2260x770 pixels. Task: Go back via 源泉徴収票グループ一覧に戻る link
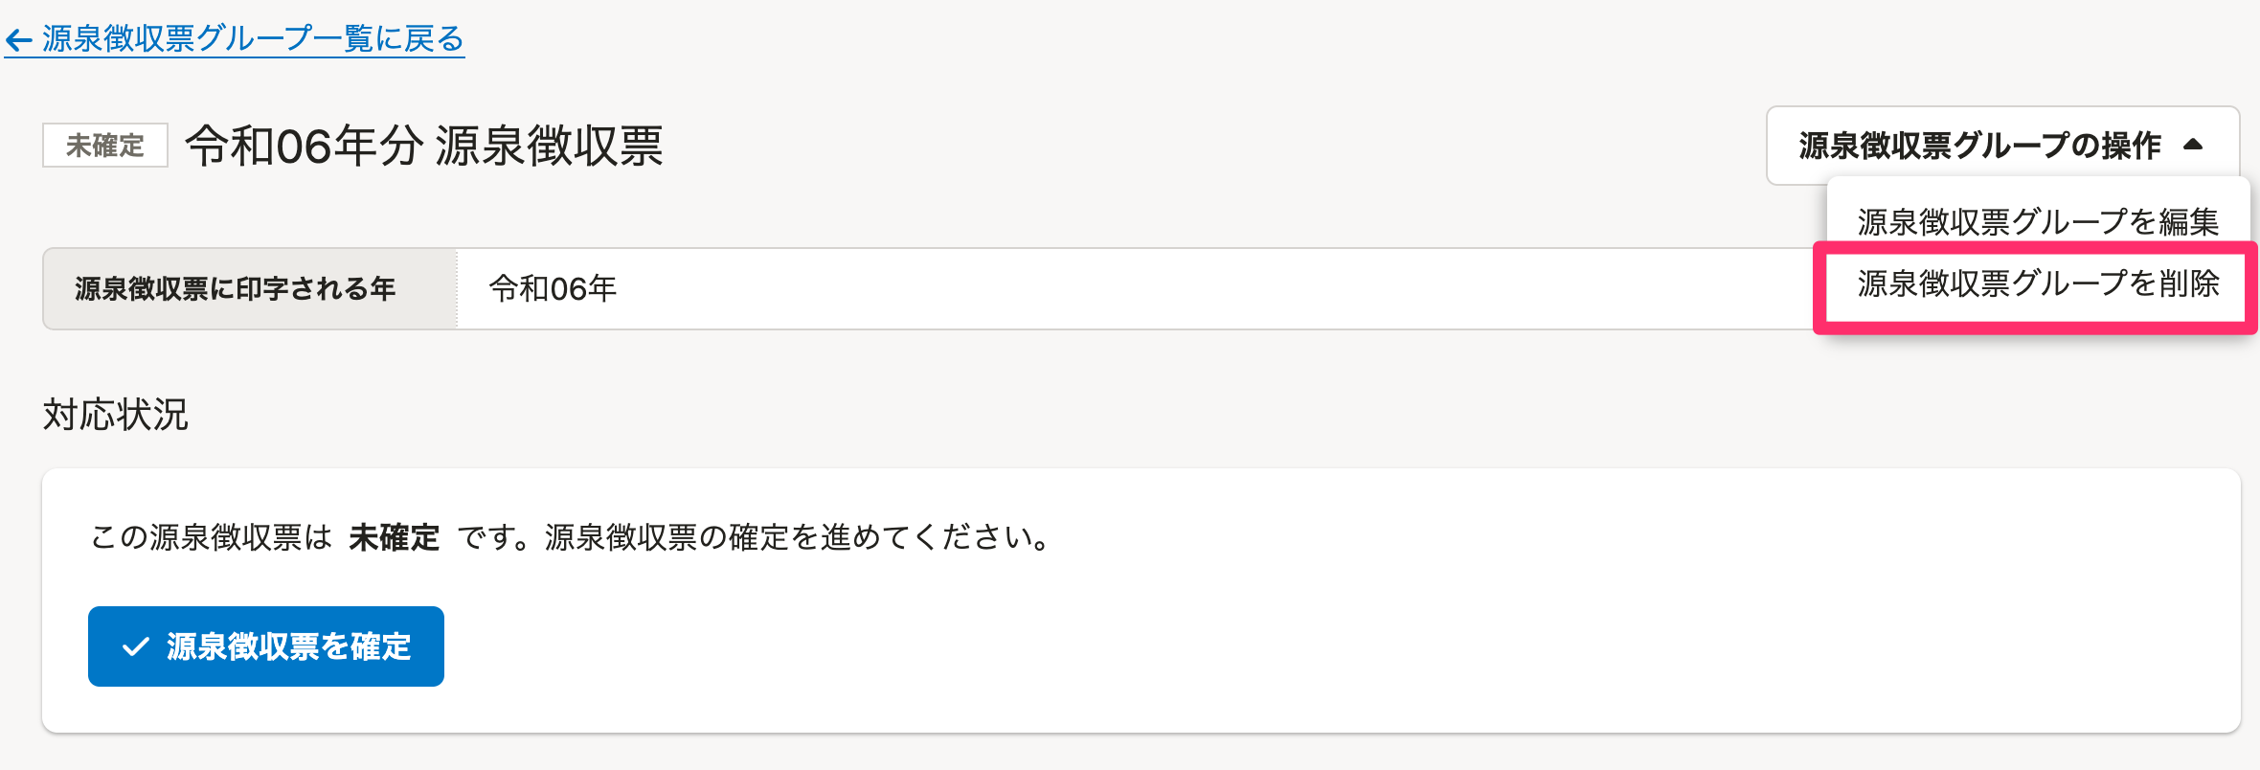click(253, 38)
